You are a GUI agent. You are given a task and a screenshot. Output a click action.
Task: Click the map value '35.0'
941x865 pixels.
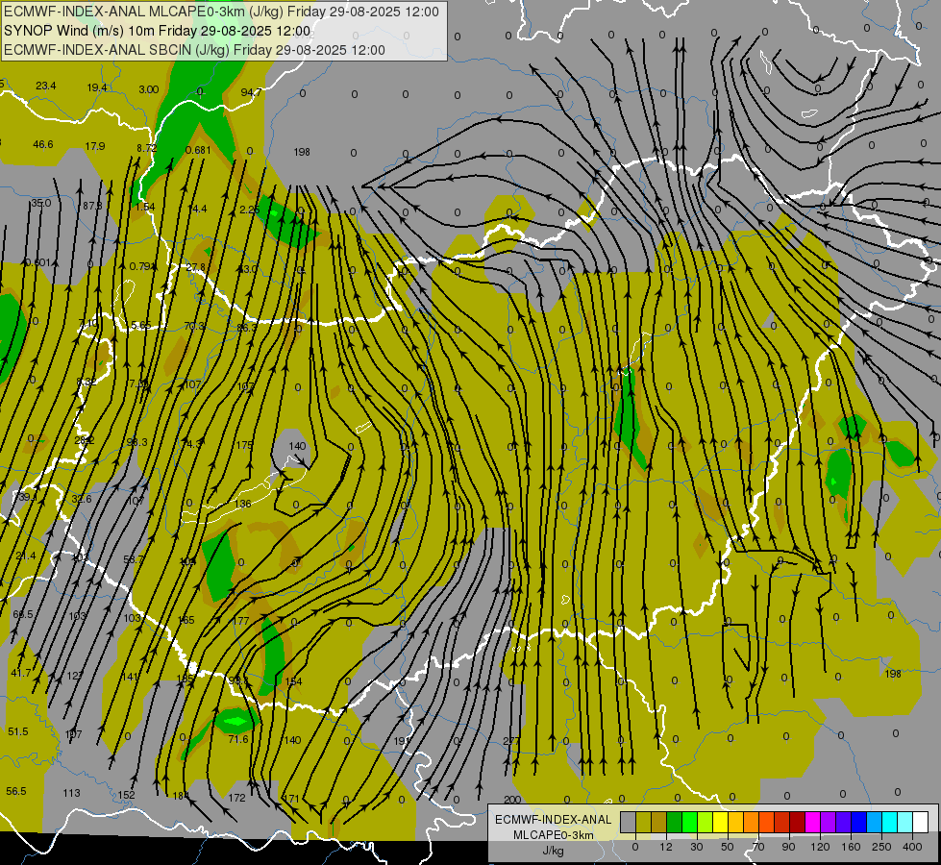40,203
